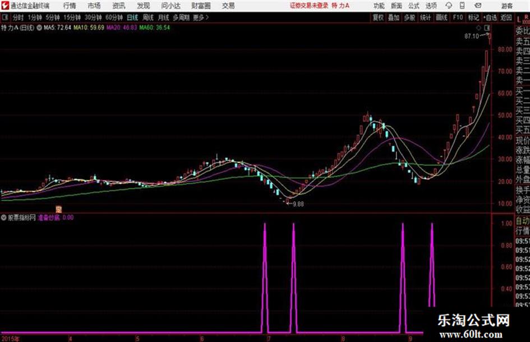
Task: Click the 准备抄底 indicator label
Action: [x=49, y=218]
